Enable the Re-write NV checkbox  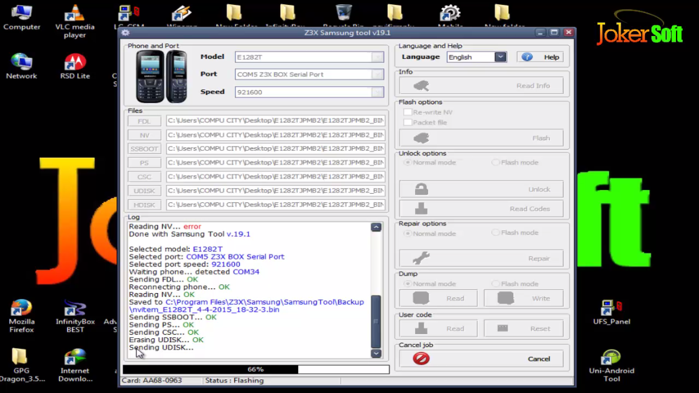click(x=408, y=112)
